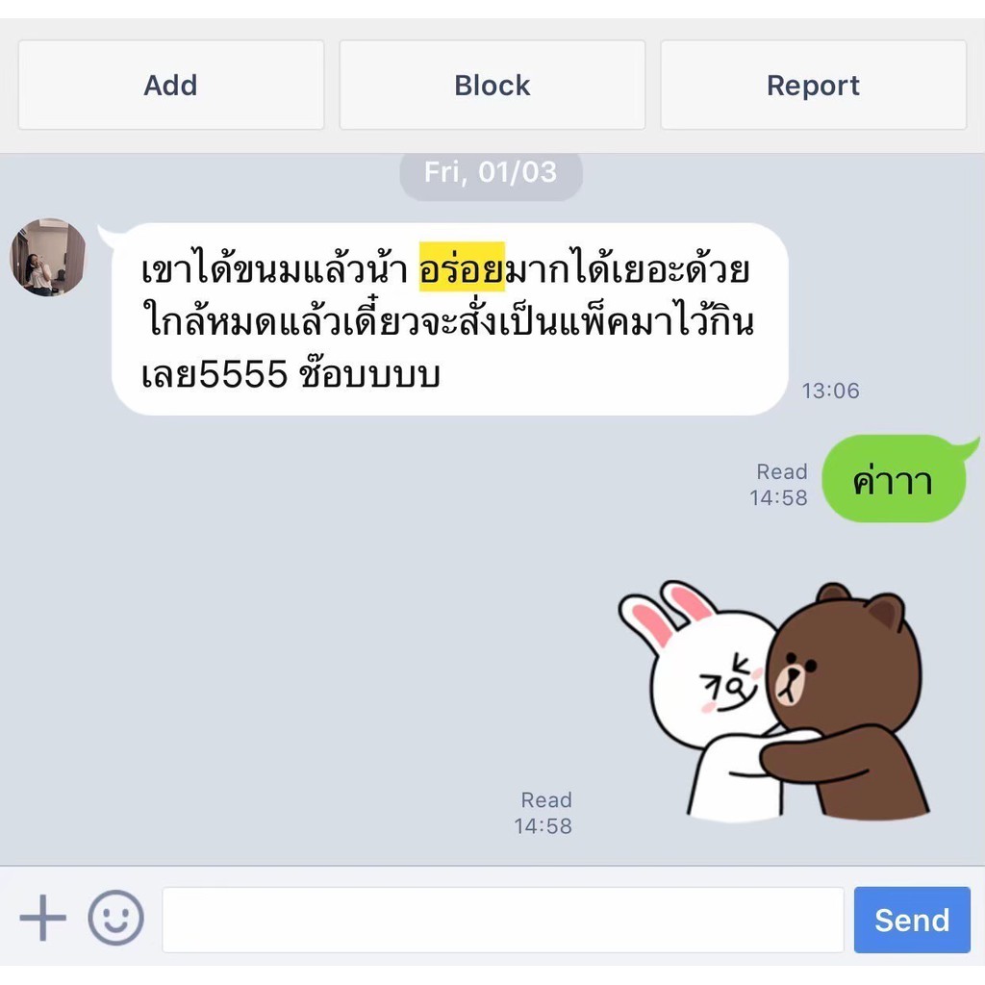Tap Cony rabbit's pink ears in sticker

[x=666, y=611]
